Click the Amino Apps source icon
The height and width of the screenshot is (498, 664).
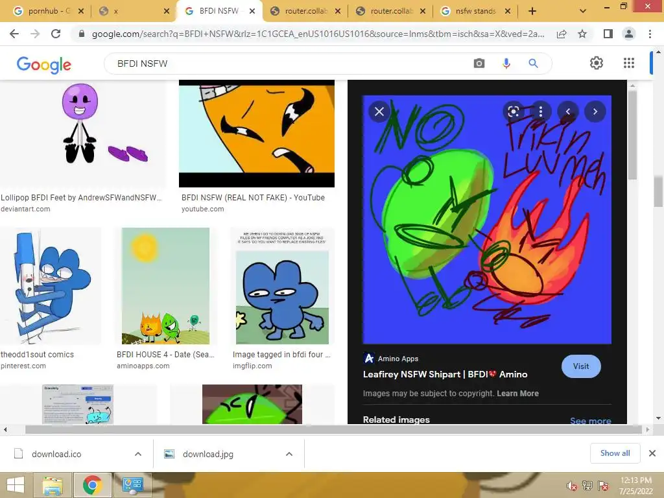tap(369, 358)
